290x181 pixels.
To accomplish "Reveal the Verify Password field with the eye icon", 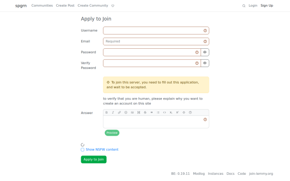I will [x=205, y=63].
